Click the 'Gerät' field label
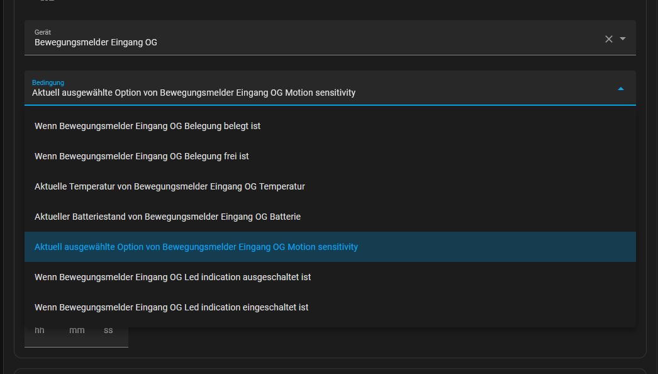 (42, 32)
